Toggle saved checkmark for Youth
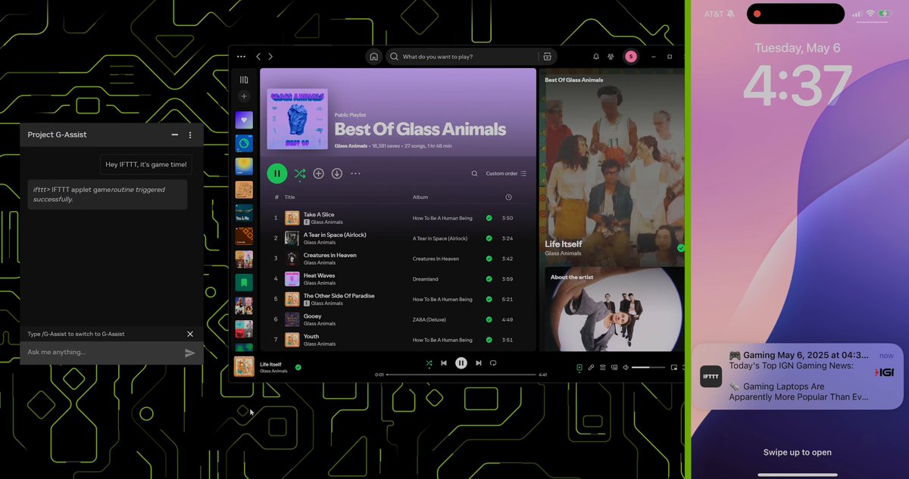This screenshot has height=479, width=909. (489, 340)
